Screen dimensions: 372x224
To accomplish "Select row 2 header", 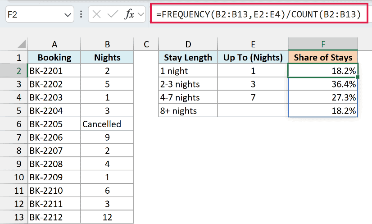I will [14, 71].
